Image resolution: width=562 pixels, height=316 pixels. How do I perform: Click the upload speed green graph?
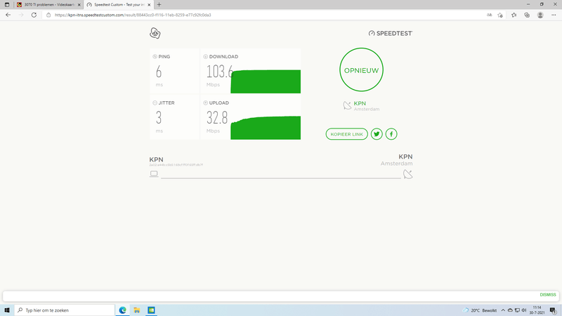[x=266, y=128]
